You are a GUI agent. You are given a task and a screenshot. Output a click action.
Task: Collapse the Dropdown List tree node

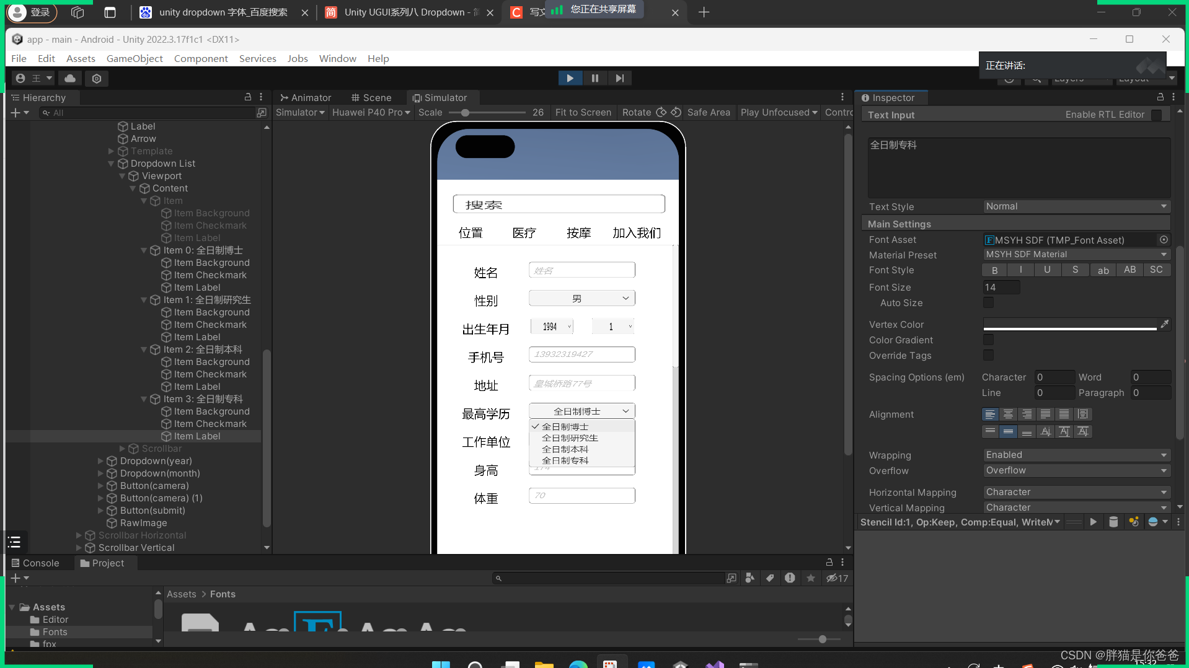tap(111, 164)
